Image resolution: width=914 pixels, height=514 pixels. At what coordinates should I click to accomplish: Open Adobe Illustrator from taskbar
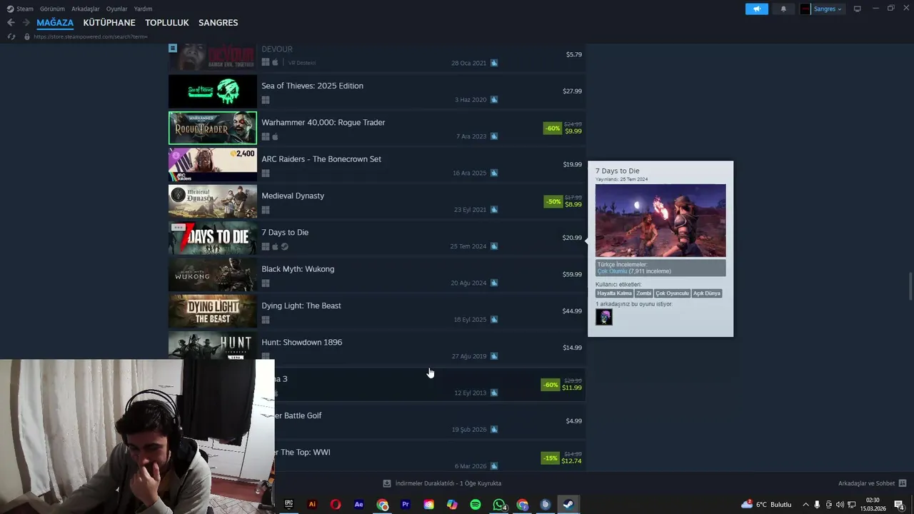click(312, 504)
